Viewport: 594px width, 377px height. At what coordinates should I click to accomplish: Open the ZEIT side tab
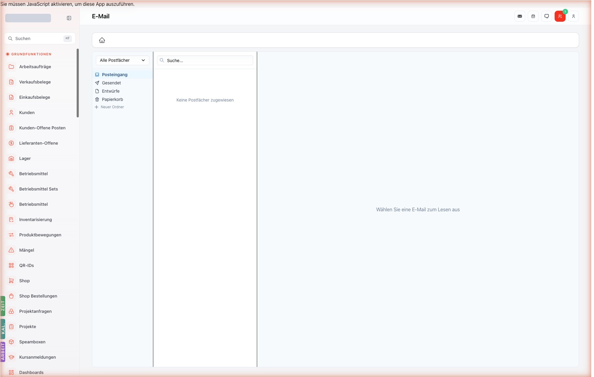pyautogui.click(x=3, y=306)
